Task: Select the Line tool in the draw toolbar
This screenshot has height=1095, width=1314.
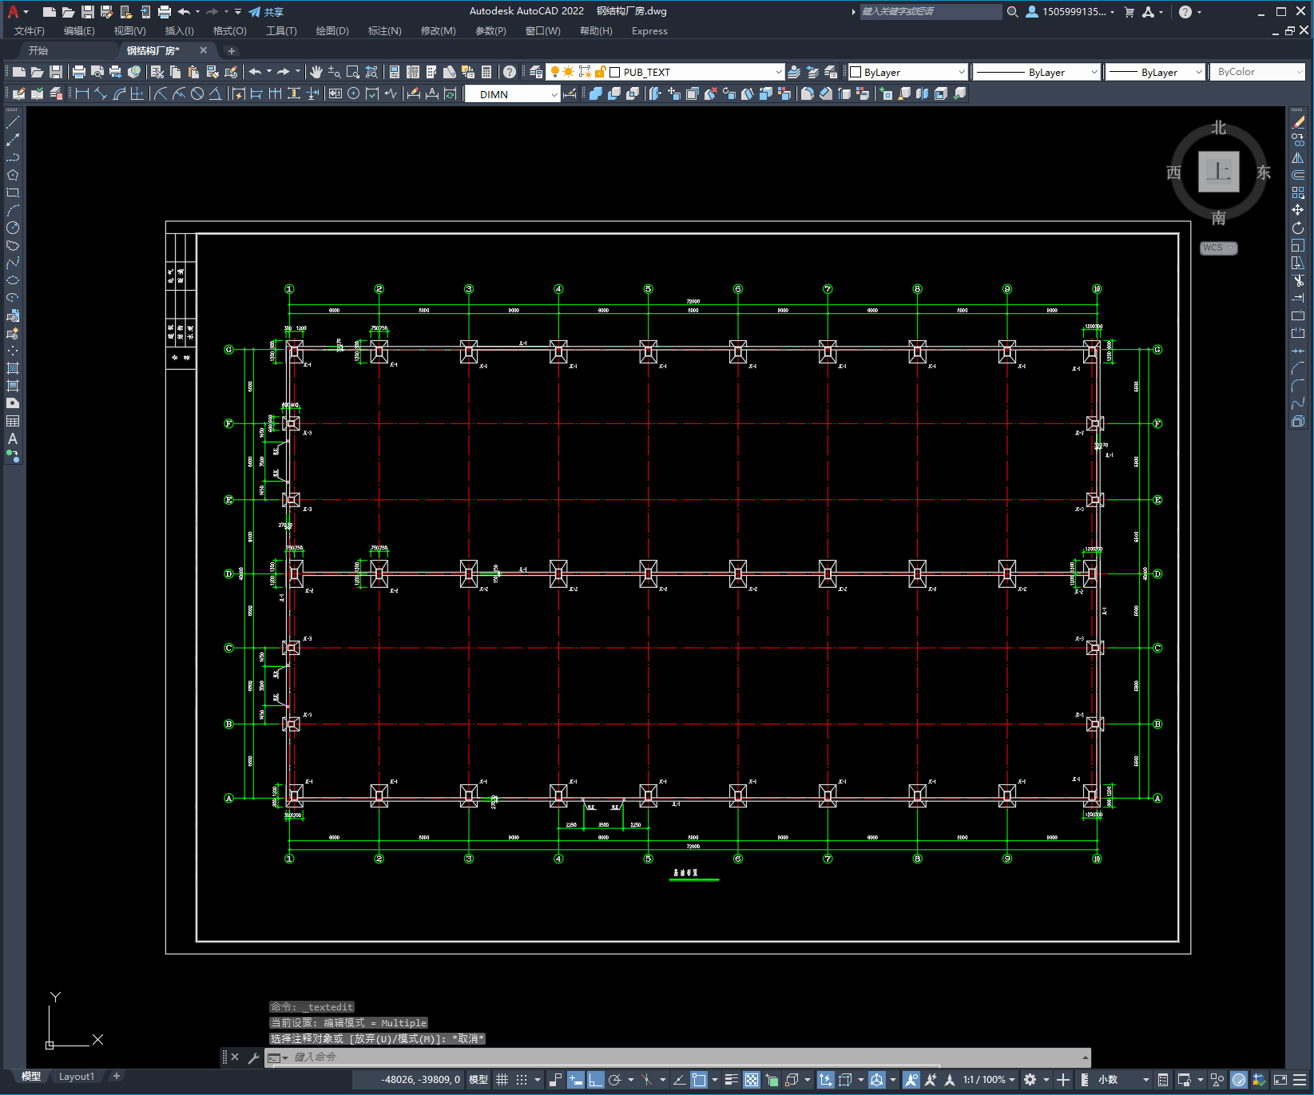Action: 13,122
